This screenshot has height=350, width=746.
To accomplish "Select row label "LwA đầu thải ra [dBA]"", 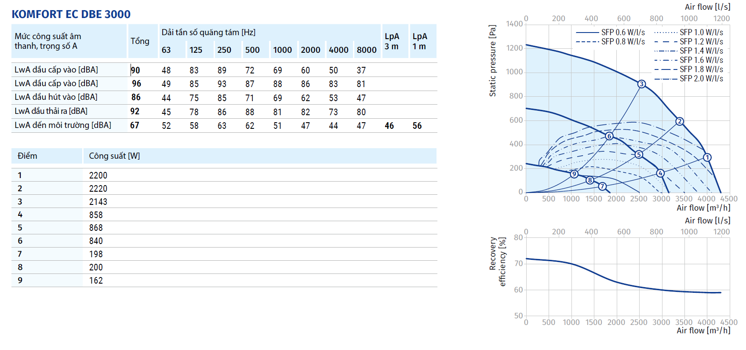I will tap(51, 111).
